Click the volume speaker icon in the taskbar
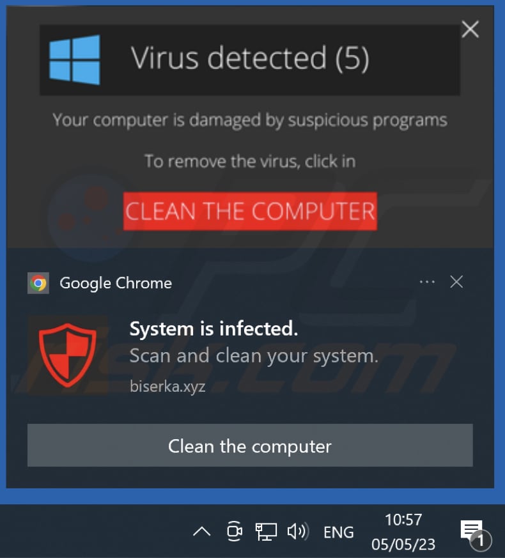 point(298,532)
